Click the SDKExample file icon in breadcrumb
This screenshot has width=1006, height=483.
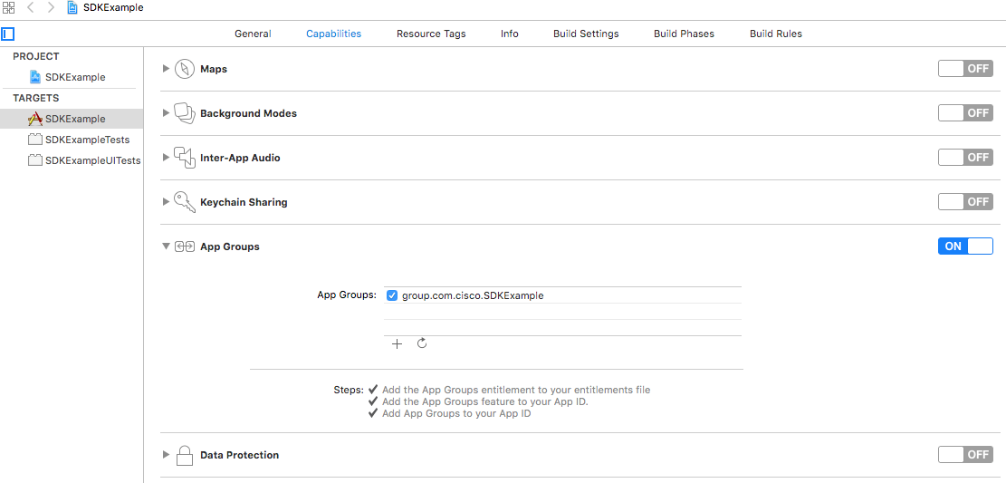pyautogui.click(x=73, y=8)
